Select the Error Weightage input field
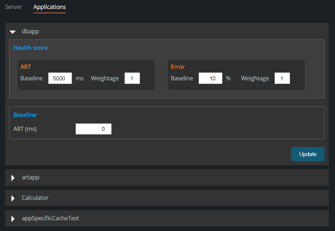Viewport: 335px width, 231px height. click(x=282, y=78)
